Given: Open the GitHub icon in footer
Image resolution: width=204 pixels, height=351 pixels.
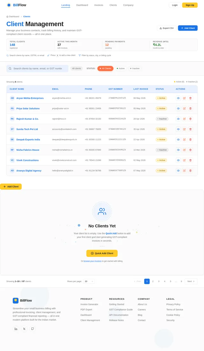Looking at the screenshot, I should coord(33,329).
